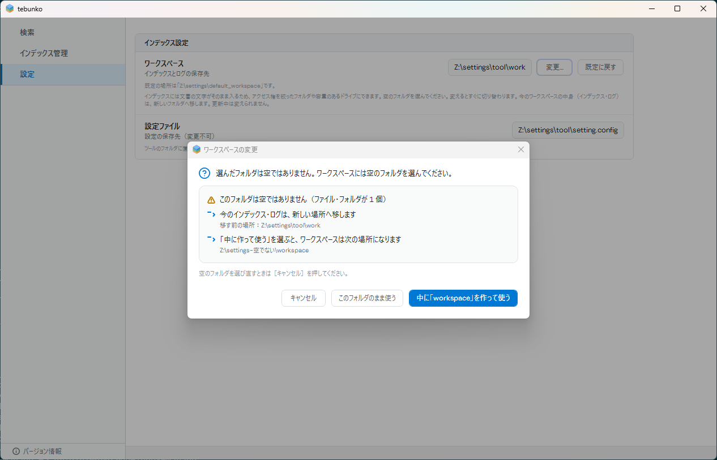This screenshot has height=460, width=717.
Task: Close the ワークスペースの変更 dialog with X
Action: click(x=521, y=149)
